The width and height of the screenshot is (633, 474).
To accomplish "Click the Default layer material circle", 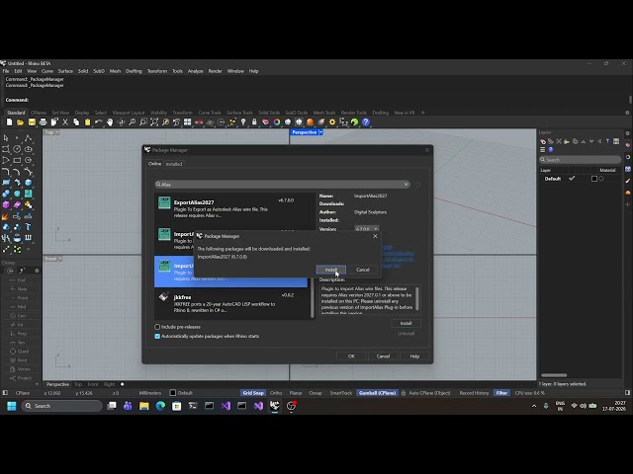I will (x=601, y=179).
